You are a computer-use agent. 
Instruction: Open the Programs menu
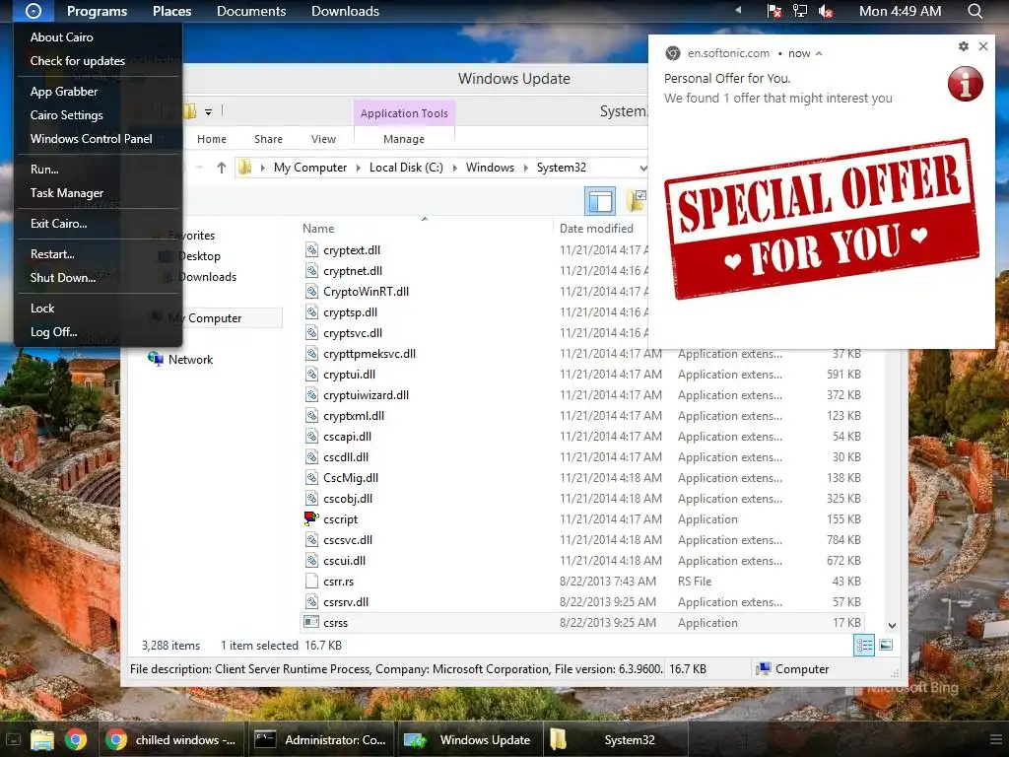pos(98,11)
